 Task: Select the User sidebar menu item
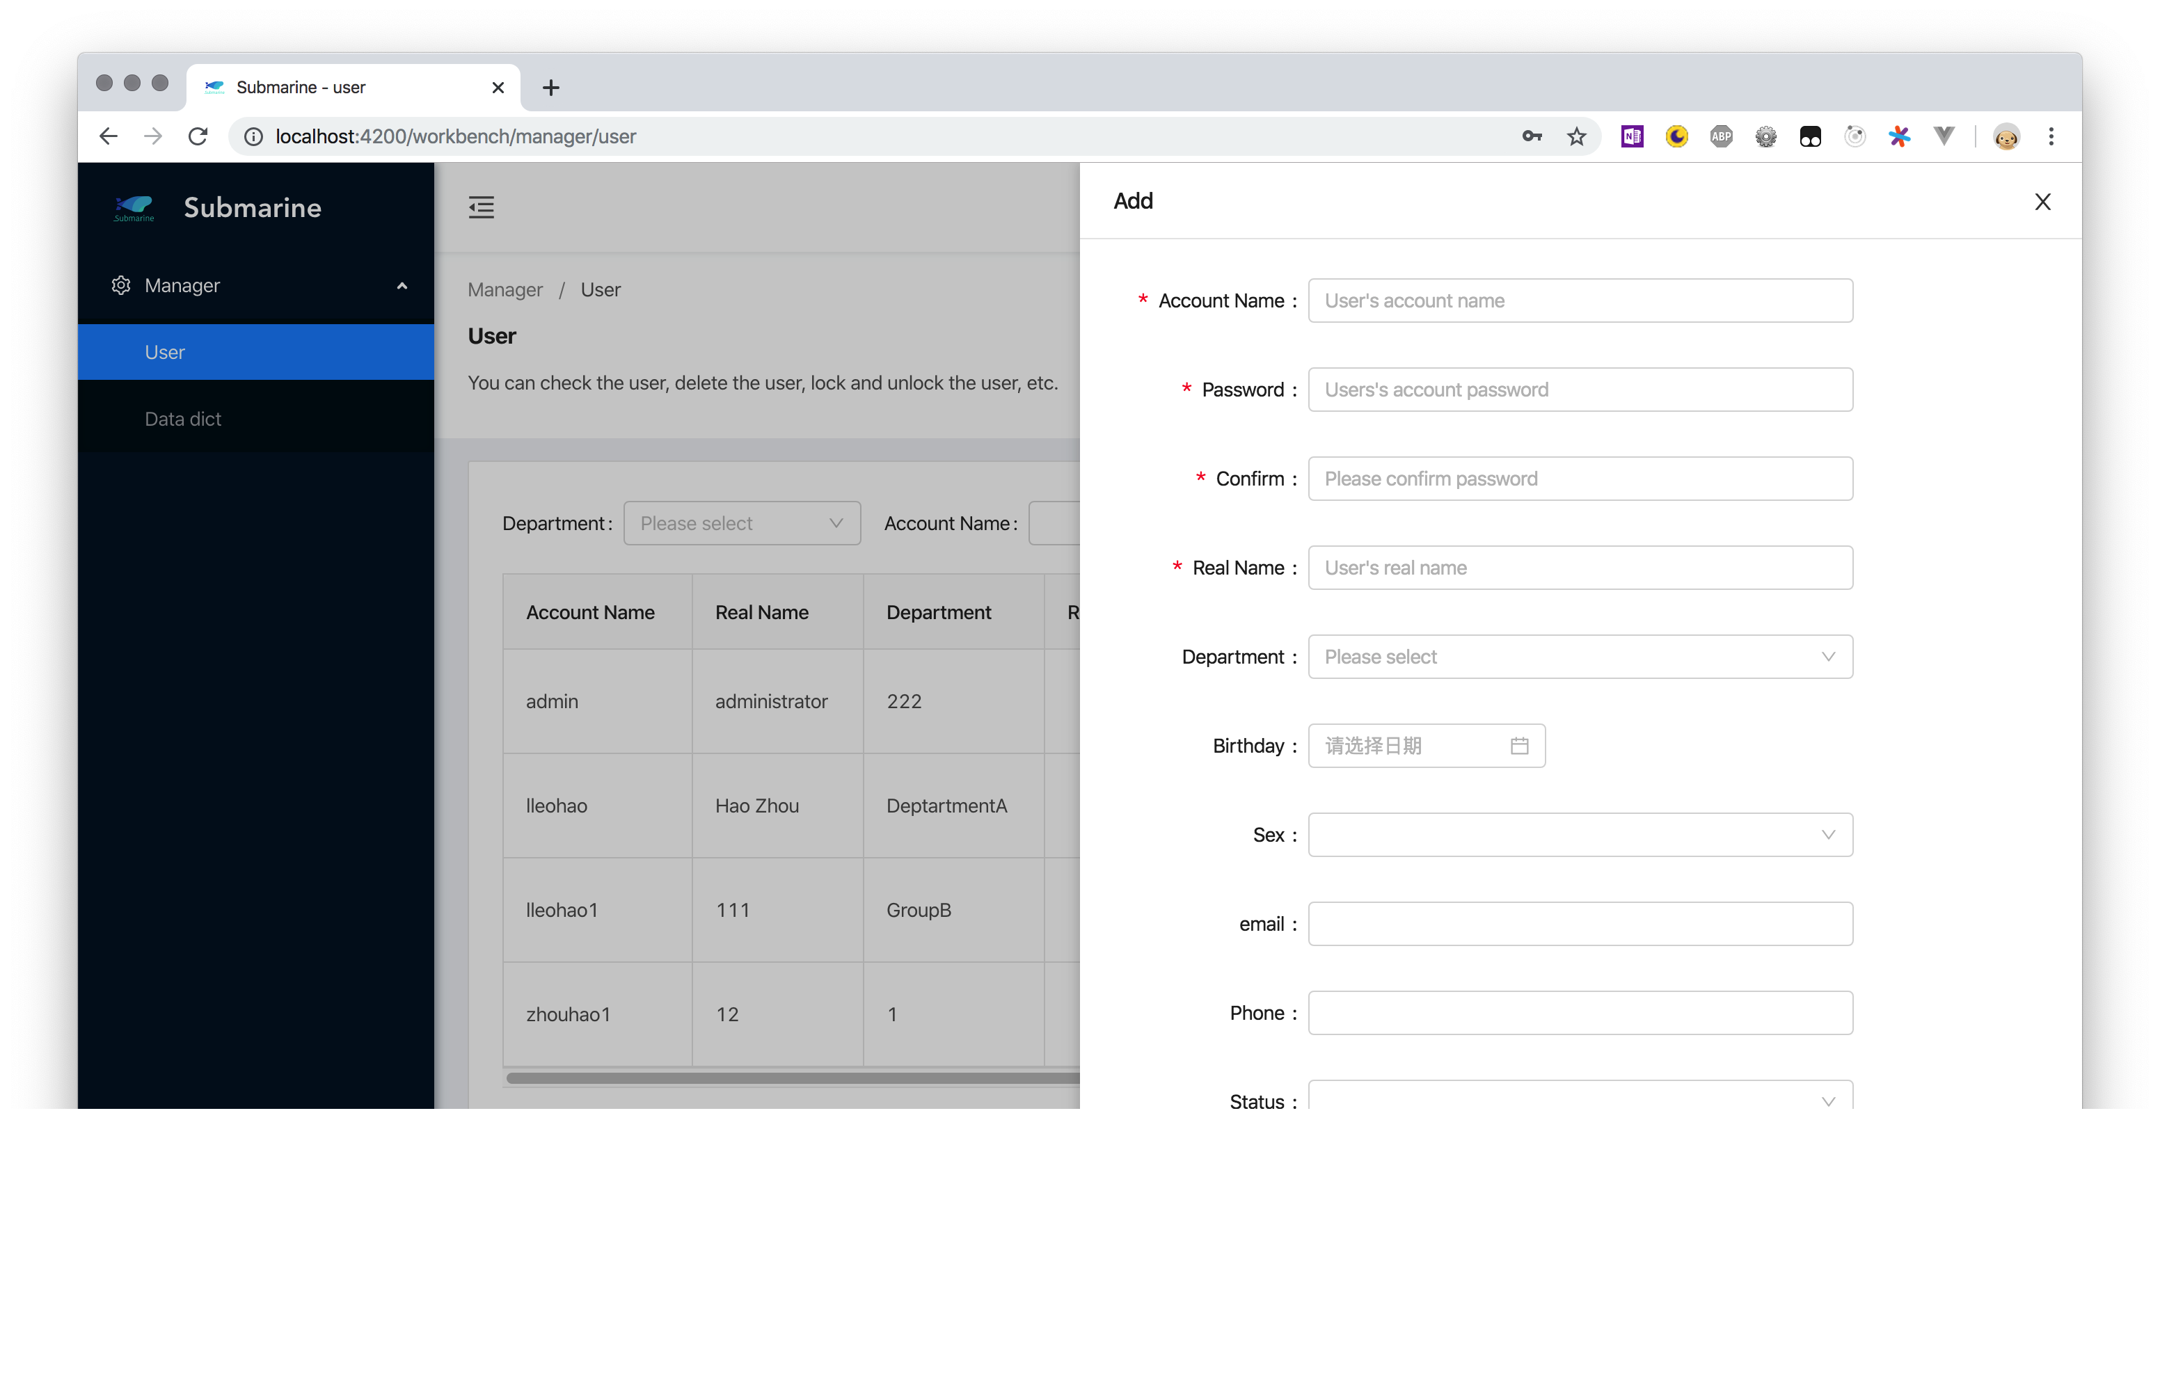pyautogui.click(x=165, y=353)
